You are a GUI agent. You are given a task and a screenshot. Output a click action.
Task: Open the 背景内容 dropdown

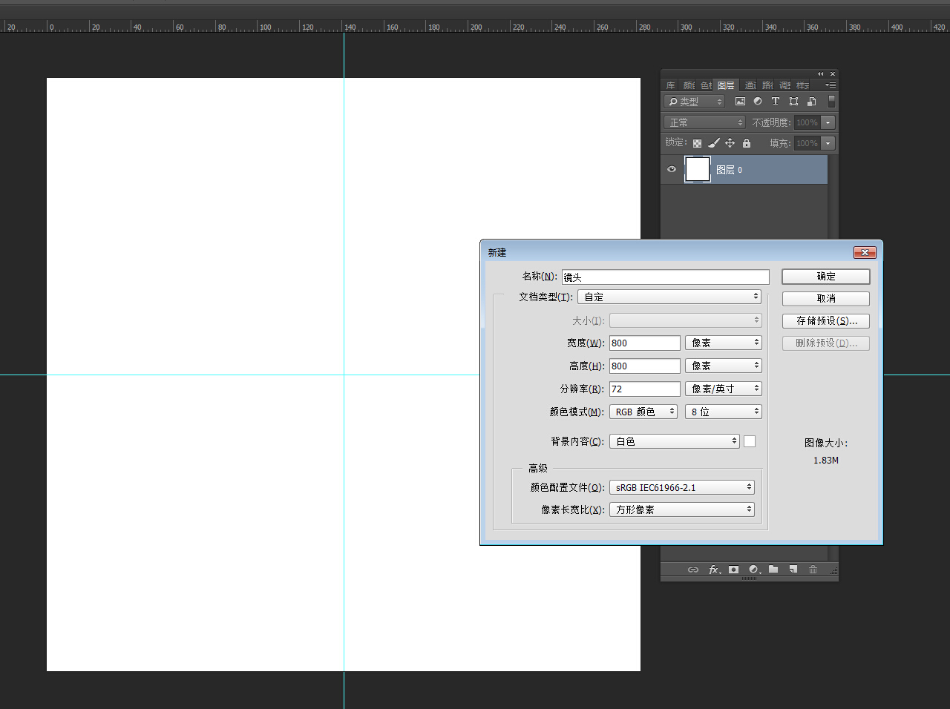pos(674,441)
